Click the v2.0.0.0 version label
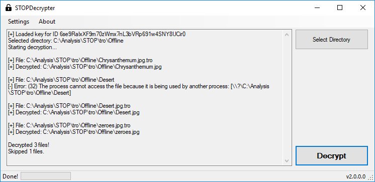375x182 pixels. pos(356,176)
